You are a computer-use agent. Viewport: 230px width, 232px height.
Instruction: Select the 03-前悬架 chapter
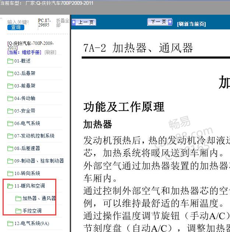(25, 86)
